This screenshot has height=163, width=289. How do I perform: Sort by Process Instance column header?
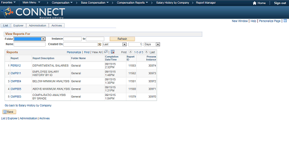coord(151,58)
